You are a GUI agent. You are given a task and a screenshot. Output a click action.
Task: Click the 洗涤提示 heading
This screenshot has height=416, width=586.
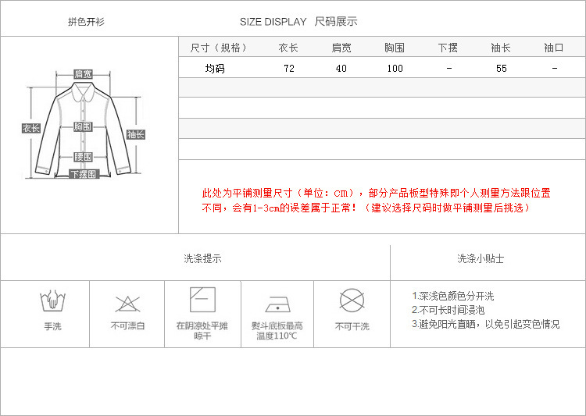202,258
